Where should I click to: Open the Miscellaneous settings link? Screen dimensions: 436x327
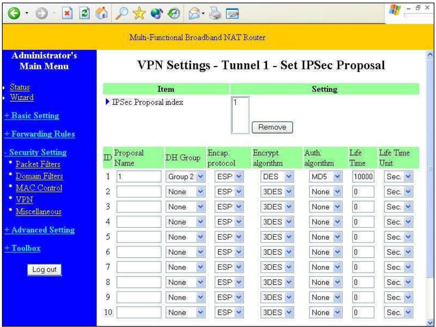[x=38, y=212]
